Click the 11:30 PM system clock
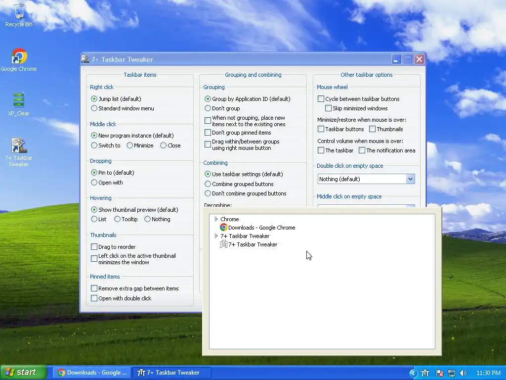 488,373
